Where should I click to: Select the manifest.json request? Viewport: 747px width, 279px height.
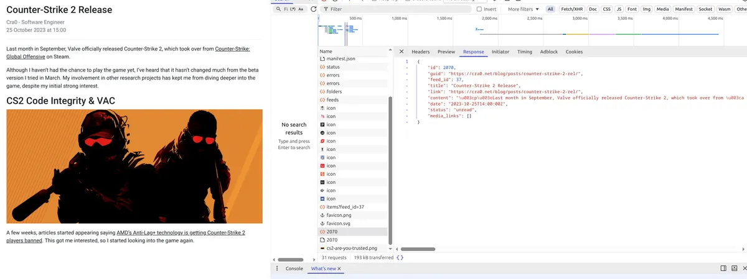pos(354,58)
